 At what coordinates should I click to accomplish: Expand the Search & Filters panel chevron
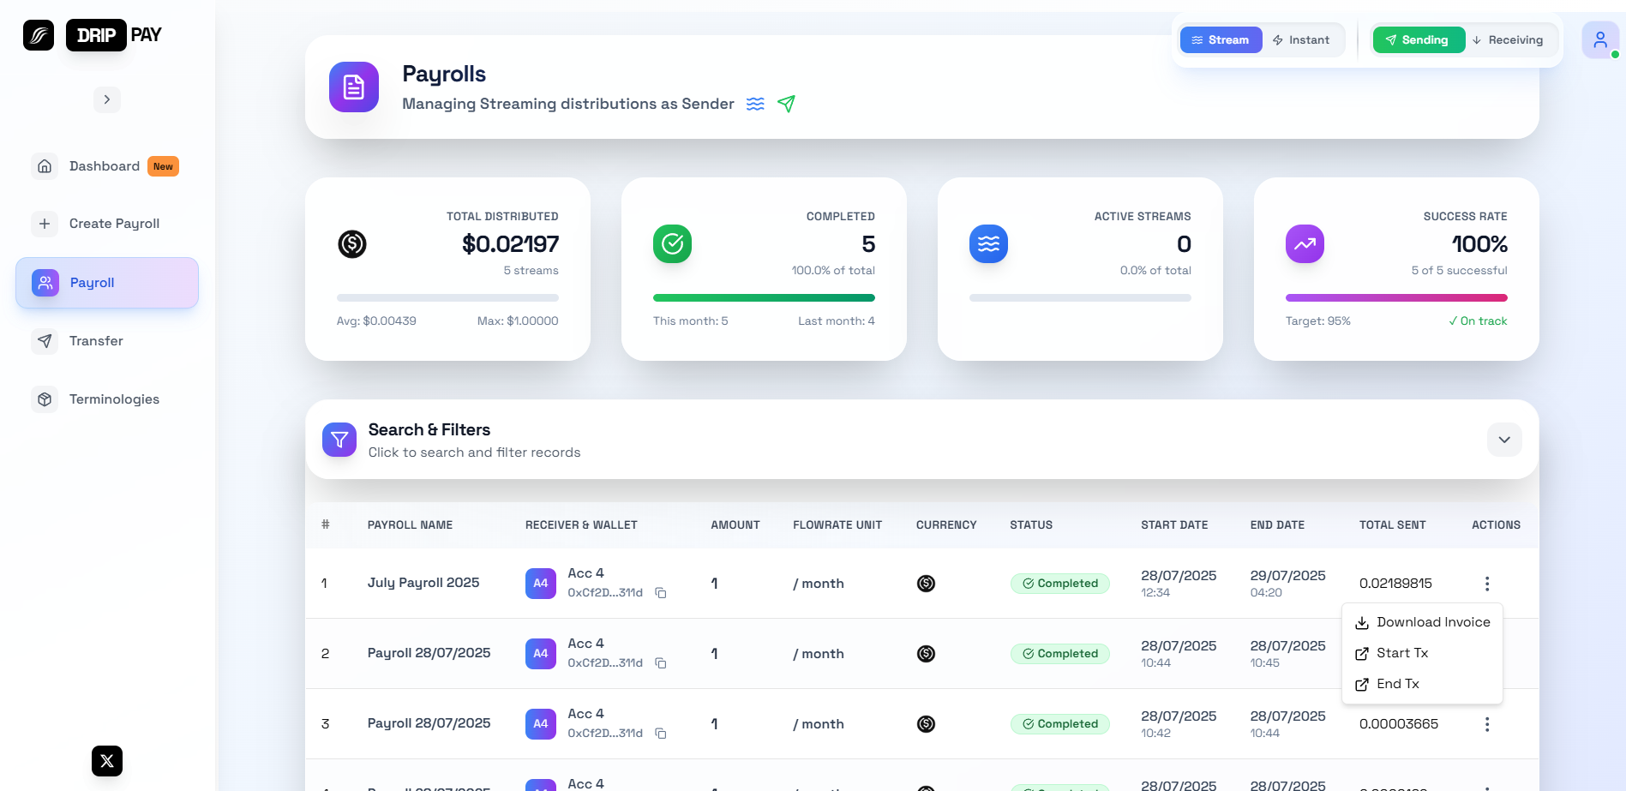tap(1504, 440)
